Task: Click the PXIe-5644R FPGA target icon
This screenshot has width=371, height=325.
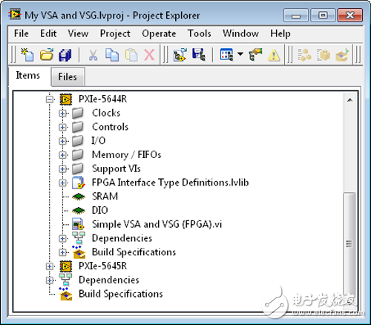Action: coord(66,99)
